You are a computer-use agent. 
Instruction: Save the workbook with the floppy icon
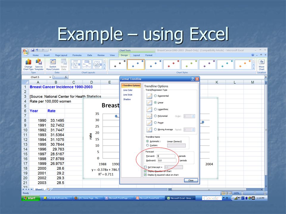(x=33, y=50)
